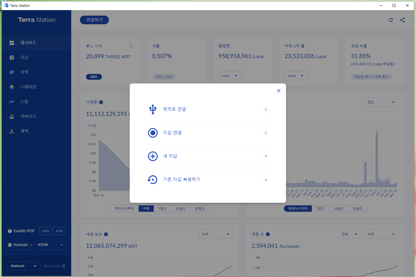Click the restore icon for 기존 지갑 복원하기
The image size is (416, 277).
(x=152, y=180)
